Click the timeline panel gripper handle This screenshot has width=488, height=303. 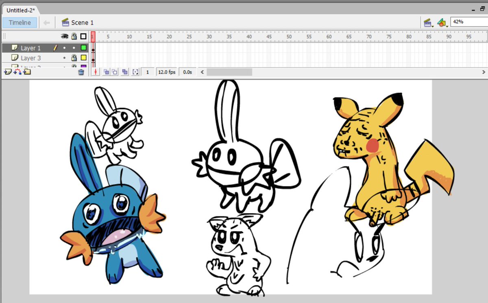(x=4, y=36)
